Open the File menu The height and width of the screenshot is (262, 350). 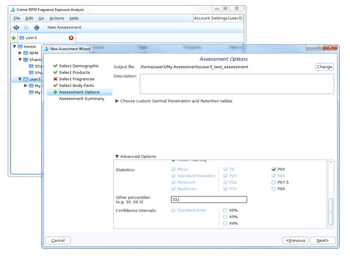17,18
